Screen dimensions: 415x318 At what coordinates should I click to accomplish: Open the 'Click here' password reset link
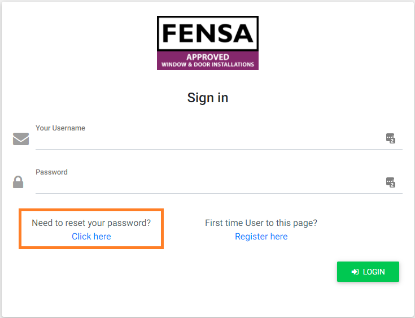[91, 236]
